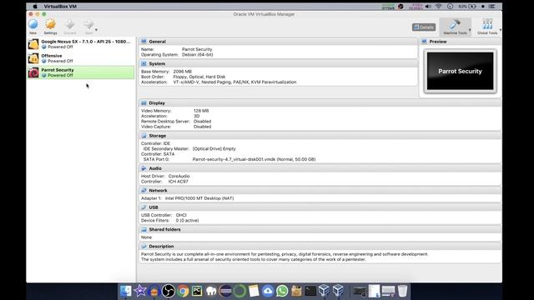The height and width of the screenshot is (300, 534).
Task: Click the Details button
Action: click(x=424, y=27)
